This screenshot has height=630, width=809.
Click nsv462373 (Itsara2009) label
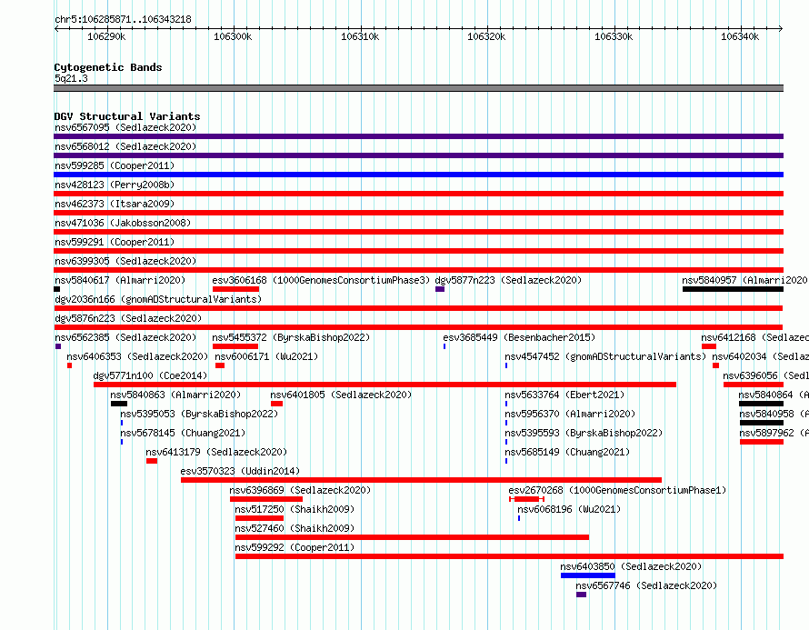tap(115, 204)
